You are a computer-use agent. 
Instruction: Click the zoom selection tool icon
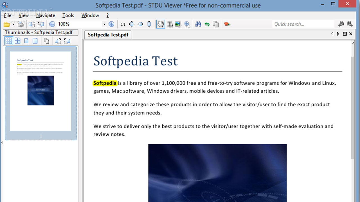[187, 24]
